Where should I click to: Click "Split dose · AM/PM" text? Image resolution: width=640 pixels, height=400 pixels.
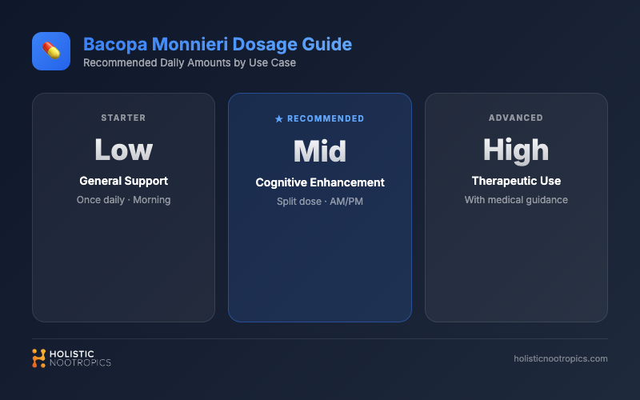pyautogui.click(x=320, y=202)
